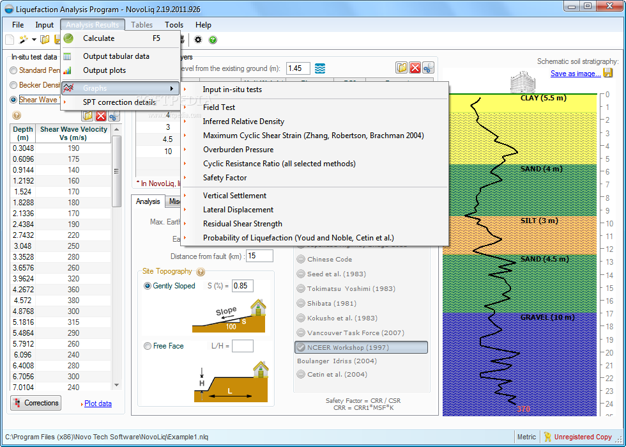Click the paste icon for soil layers
This screenshot has height=447, width=626.
click(402, 68)
